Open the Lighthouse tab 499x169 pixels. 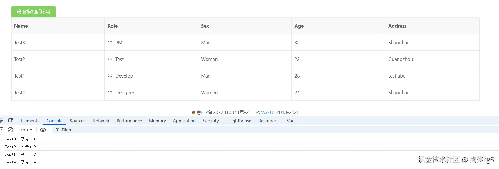click(240, 121)
